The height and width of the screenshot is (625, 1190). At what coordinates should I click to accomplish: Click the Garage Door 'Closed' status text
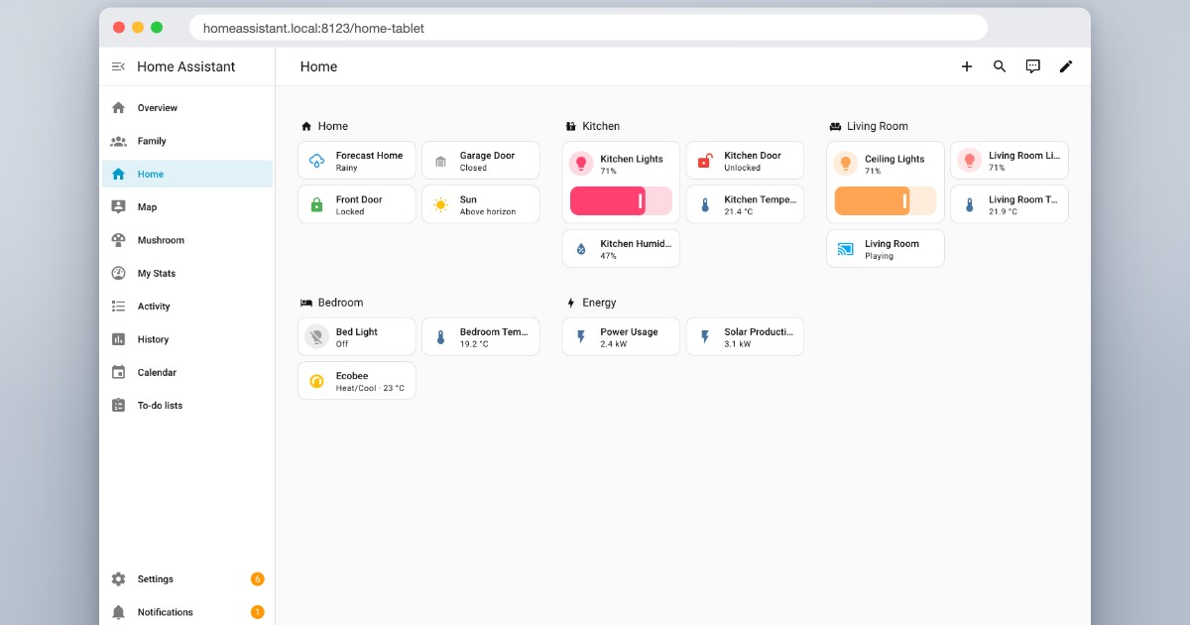tap(473, 169)
